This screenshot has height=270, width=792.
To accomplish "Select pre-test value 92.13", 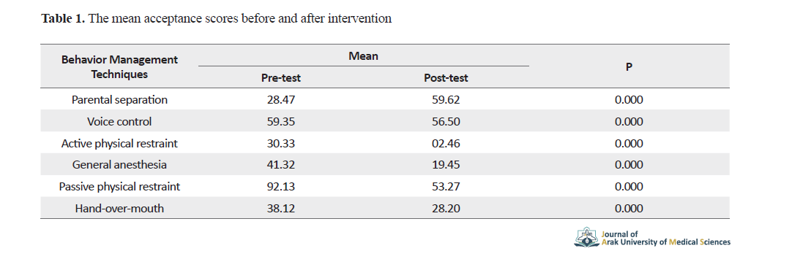I will [x=281, y=187].
